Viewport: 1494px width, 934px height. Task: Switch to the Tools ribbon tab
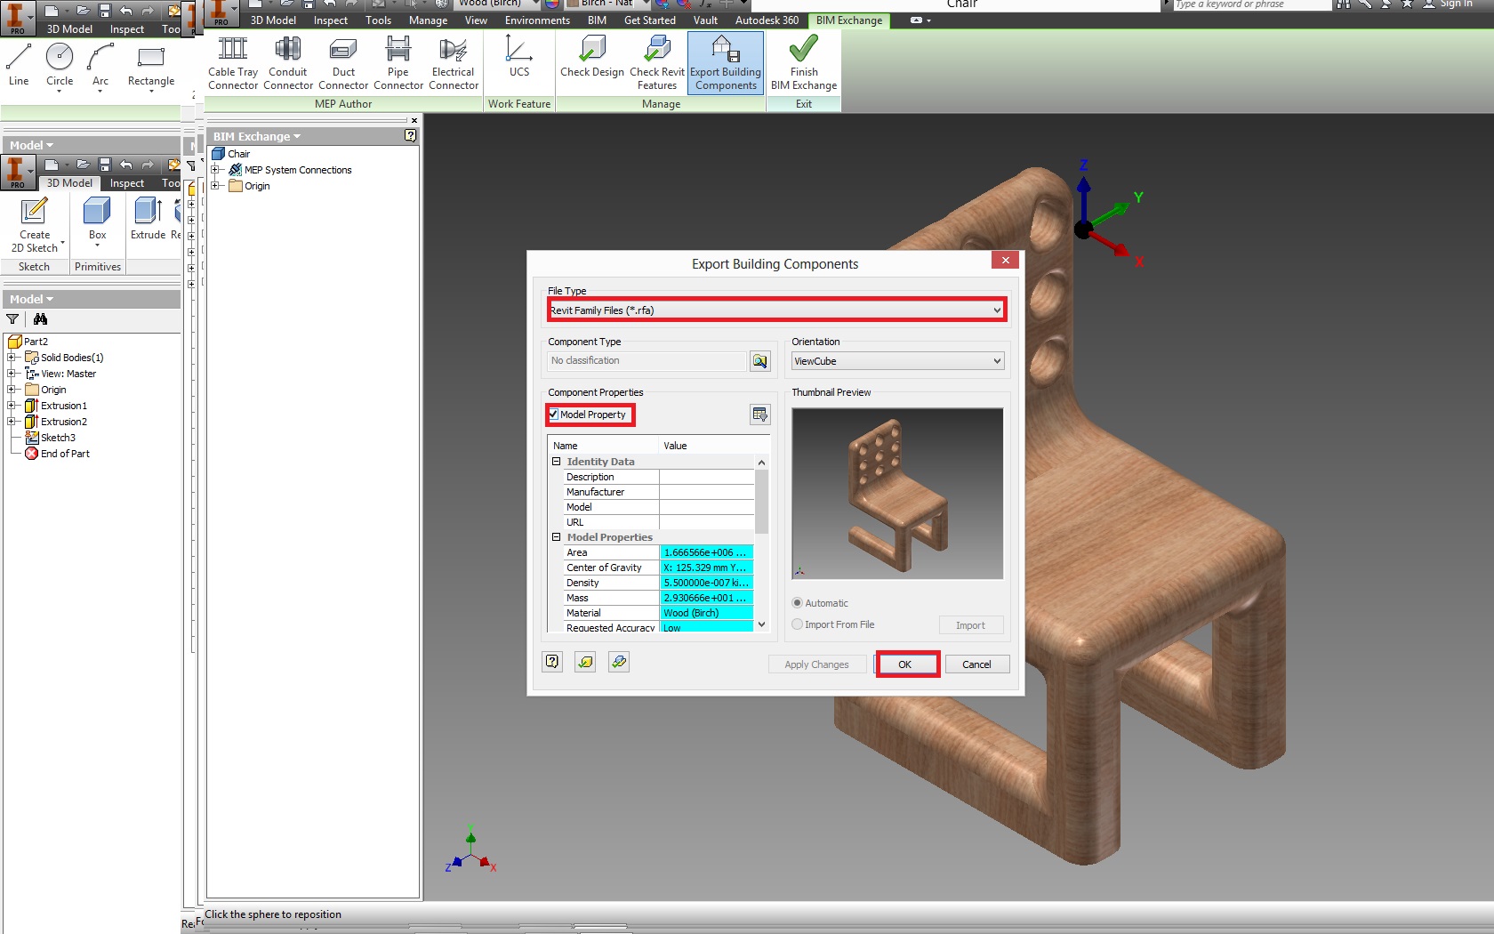point(378,20)
